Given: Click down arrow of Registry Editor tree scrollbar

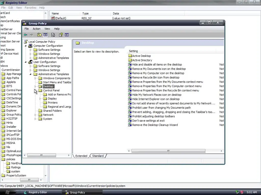Looking at the screenshot, I should click(x=45, y=176).
